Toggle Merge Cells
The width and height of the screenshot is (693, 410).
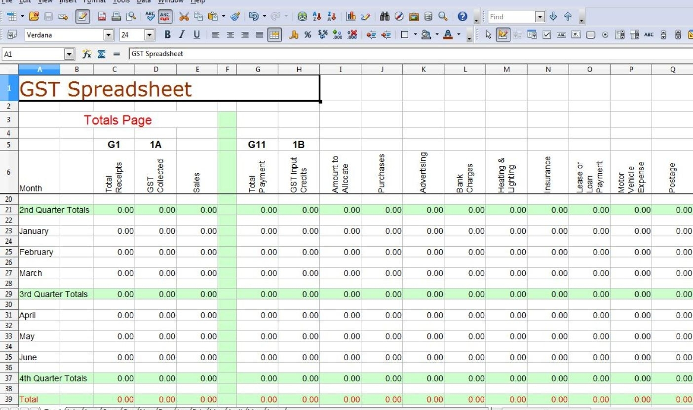click(x=274, y=35)
